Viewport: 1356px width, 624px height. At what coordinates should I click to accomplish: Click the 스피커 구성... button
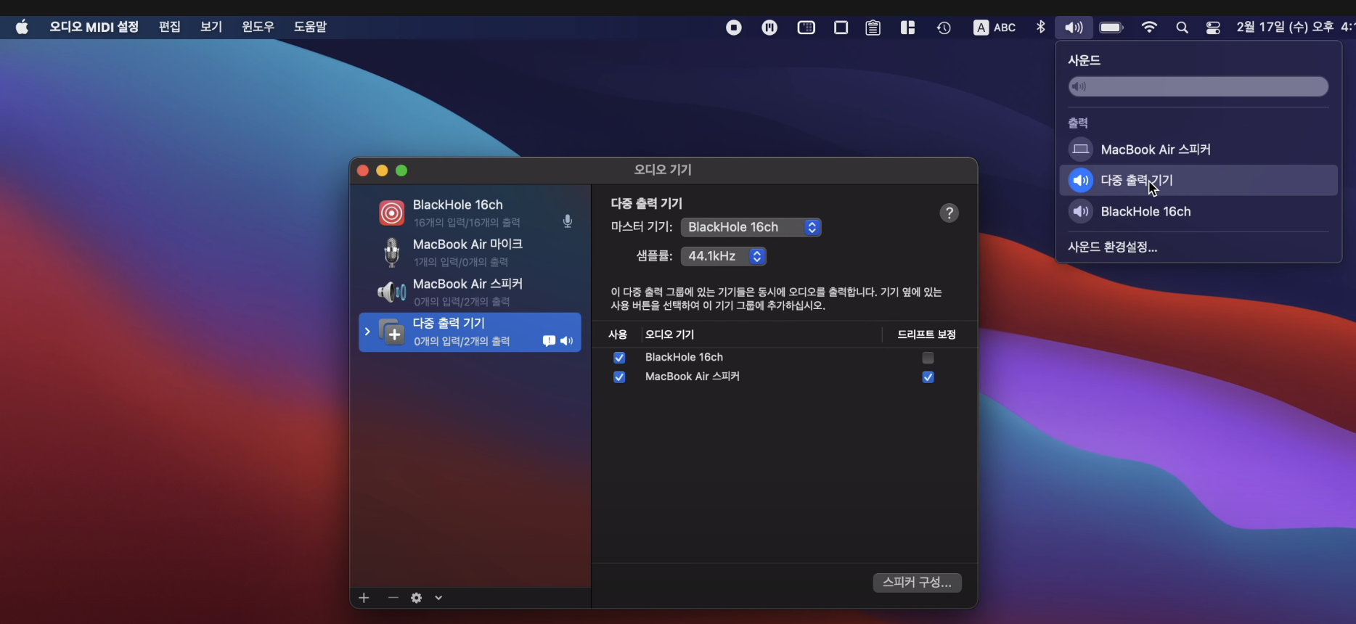(917, 583)
